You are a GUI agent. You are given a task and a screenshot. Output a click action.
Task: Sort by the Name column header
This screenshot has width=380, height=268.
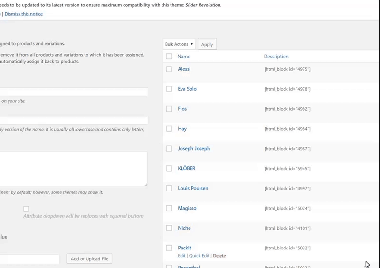tap(184, 57)
